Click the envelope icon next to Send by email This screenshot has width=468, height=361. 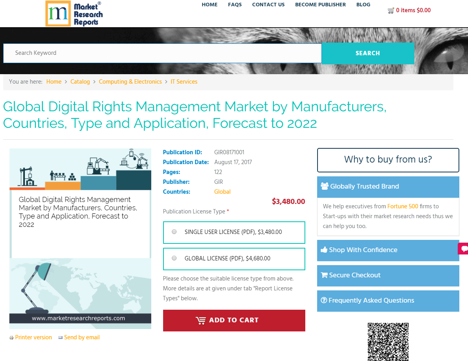point(60,337)
